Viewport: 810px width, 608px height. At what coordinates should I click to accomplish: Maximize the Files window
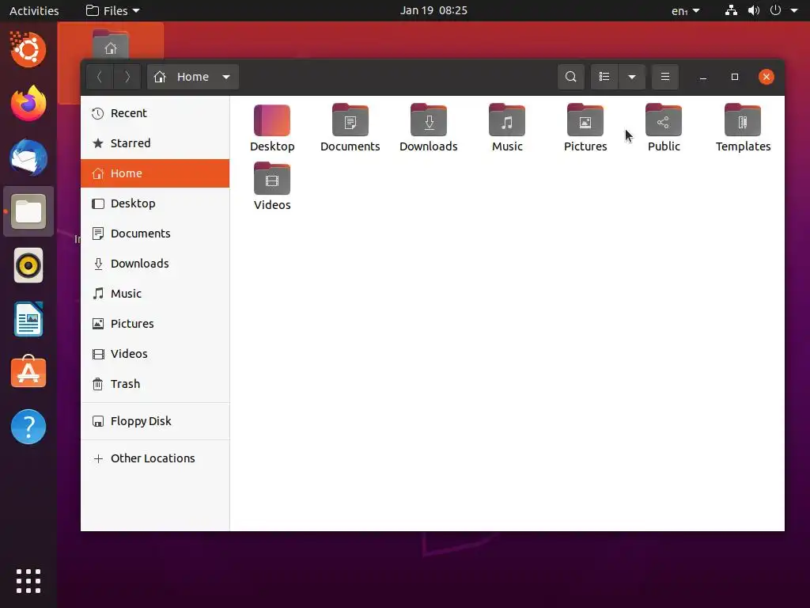pyautogui.click(x=735, y=77)
